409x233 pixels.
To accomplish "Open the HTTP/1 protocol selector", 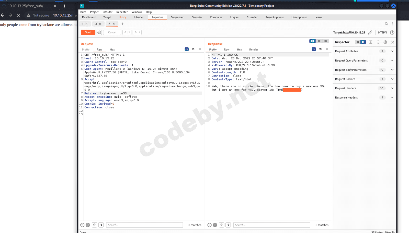I will point(382,32).
